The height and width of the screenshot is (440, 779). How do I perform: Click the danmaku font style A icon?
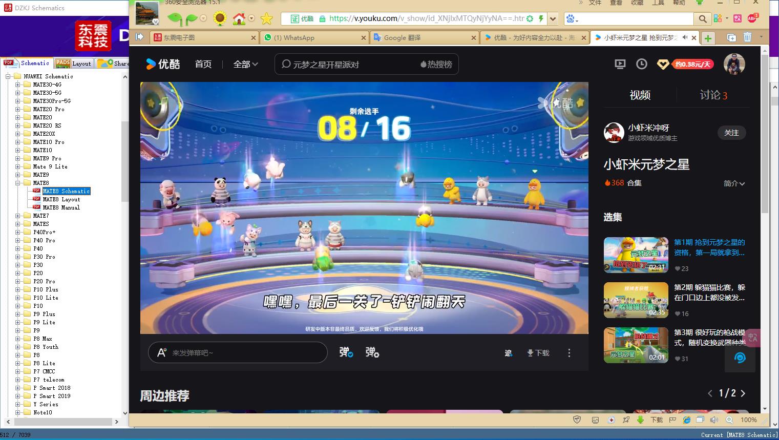click(161, 352)
